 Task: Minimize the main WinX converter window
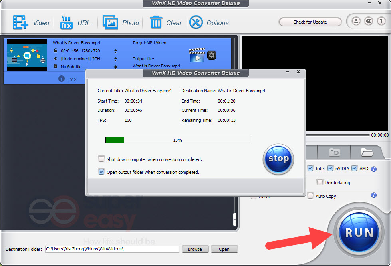click(x=370, y=3)
